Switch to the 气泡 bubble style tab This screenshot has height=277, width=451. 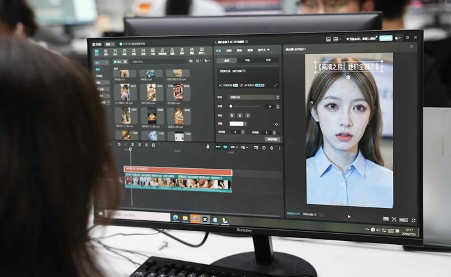[x=247, y=61]
